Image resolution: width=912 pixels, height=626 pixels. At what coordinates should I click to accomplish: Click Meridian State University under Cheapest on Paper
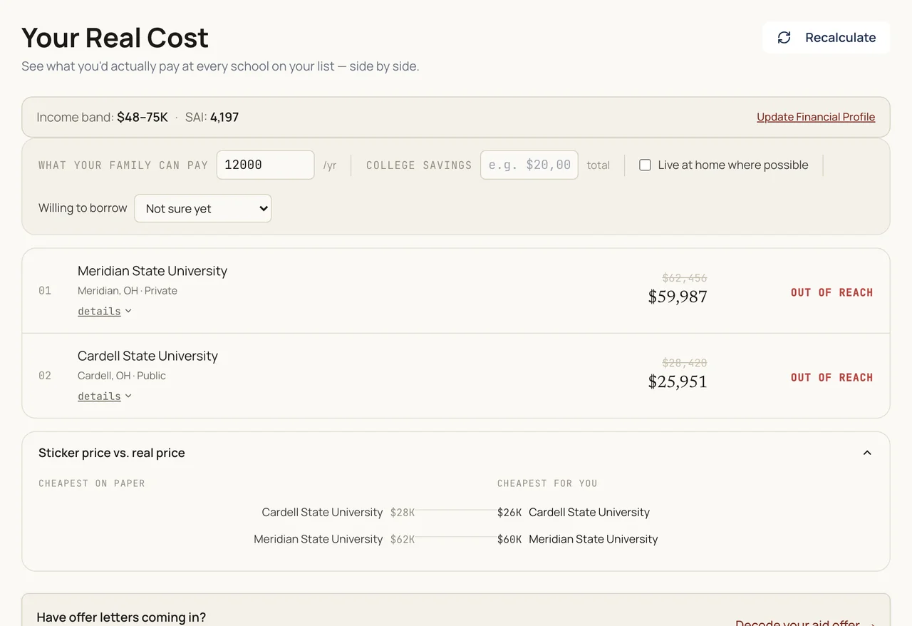tap(318, 539)
